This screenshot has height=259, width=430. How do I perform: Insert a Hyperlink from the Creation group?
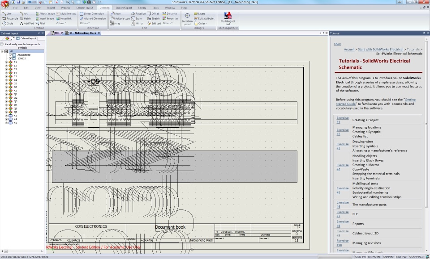pyautogui.click(x=64, y=19)
